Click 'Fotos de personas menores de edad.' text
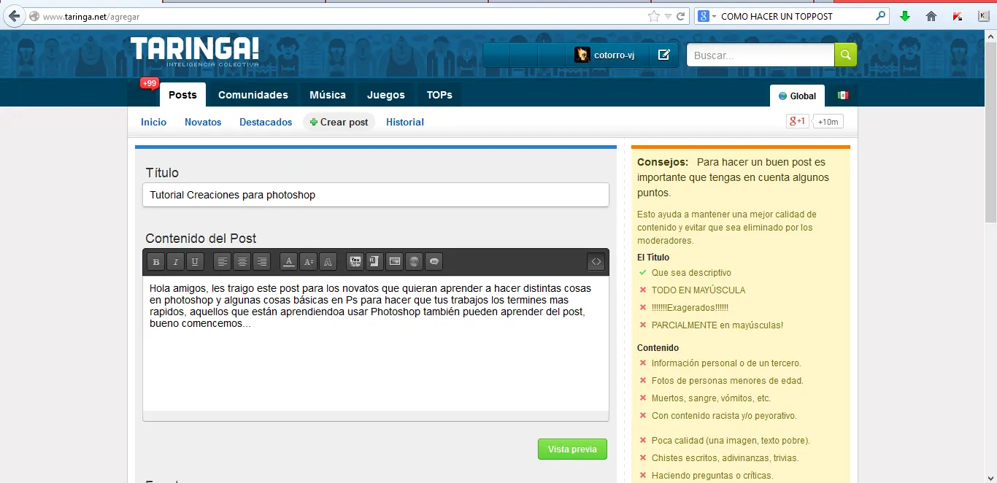 tap(727, 381)
